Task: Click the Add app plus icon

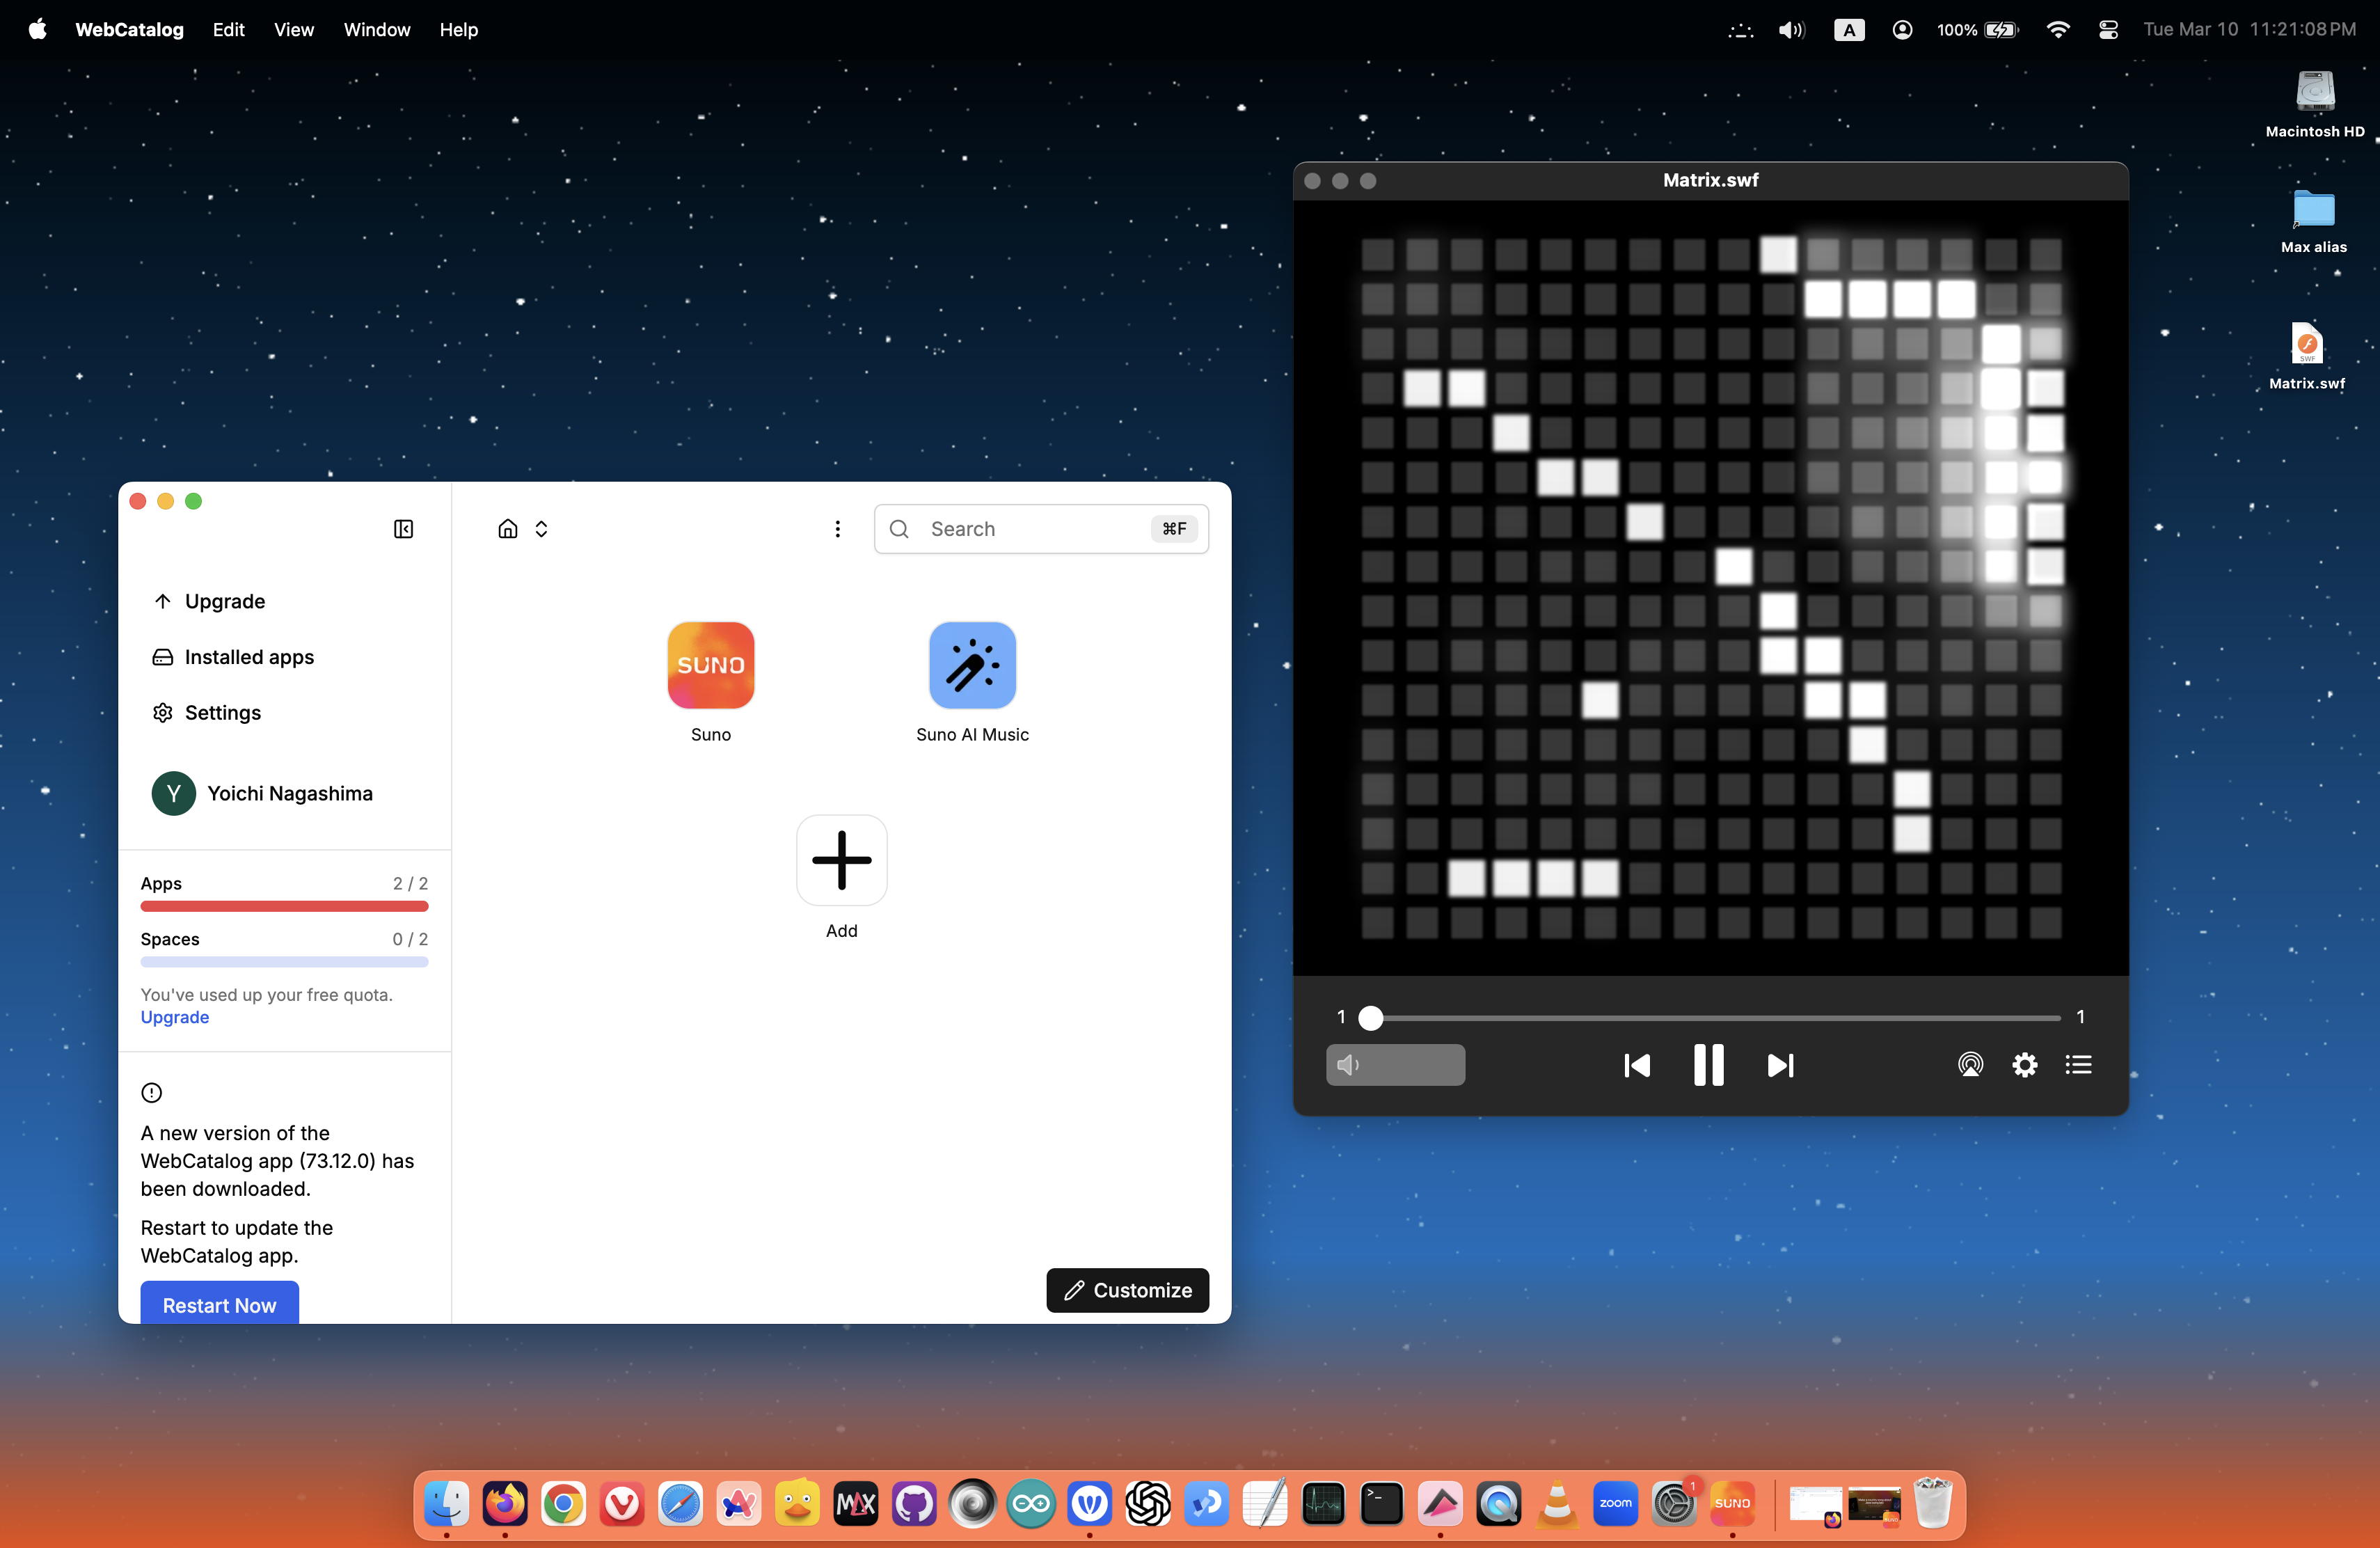Action: tap(841, 859)
